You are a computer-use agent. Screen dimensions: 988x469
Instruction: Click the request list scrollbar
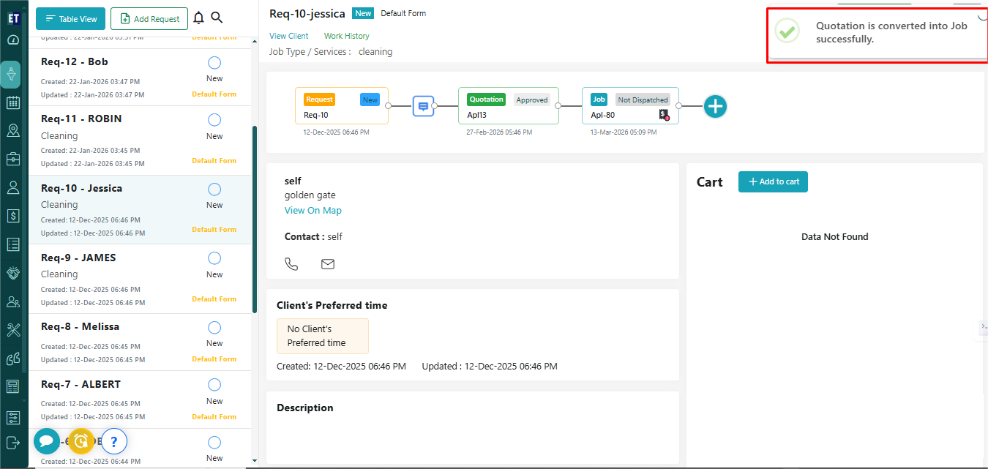tap(254, 220)
